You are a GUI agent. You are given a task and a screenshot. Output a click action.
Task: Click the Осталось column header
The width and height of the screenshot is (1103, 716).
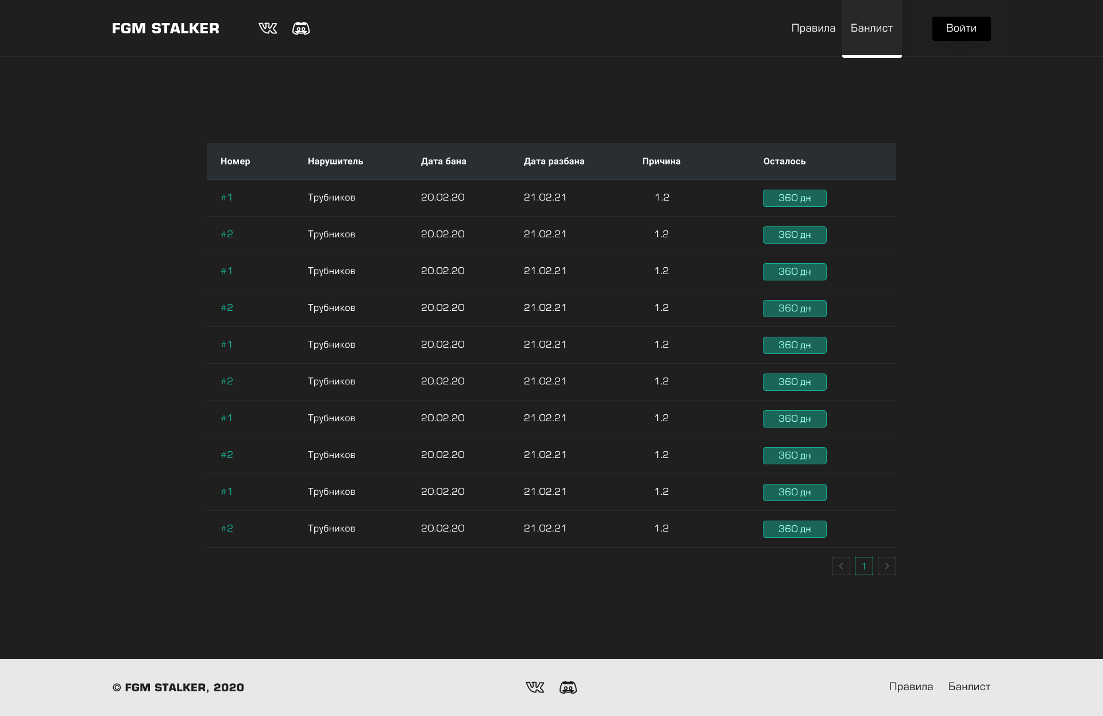click(784, 161)
